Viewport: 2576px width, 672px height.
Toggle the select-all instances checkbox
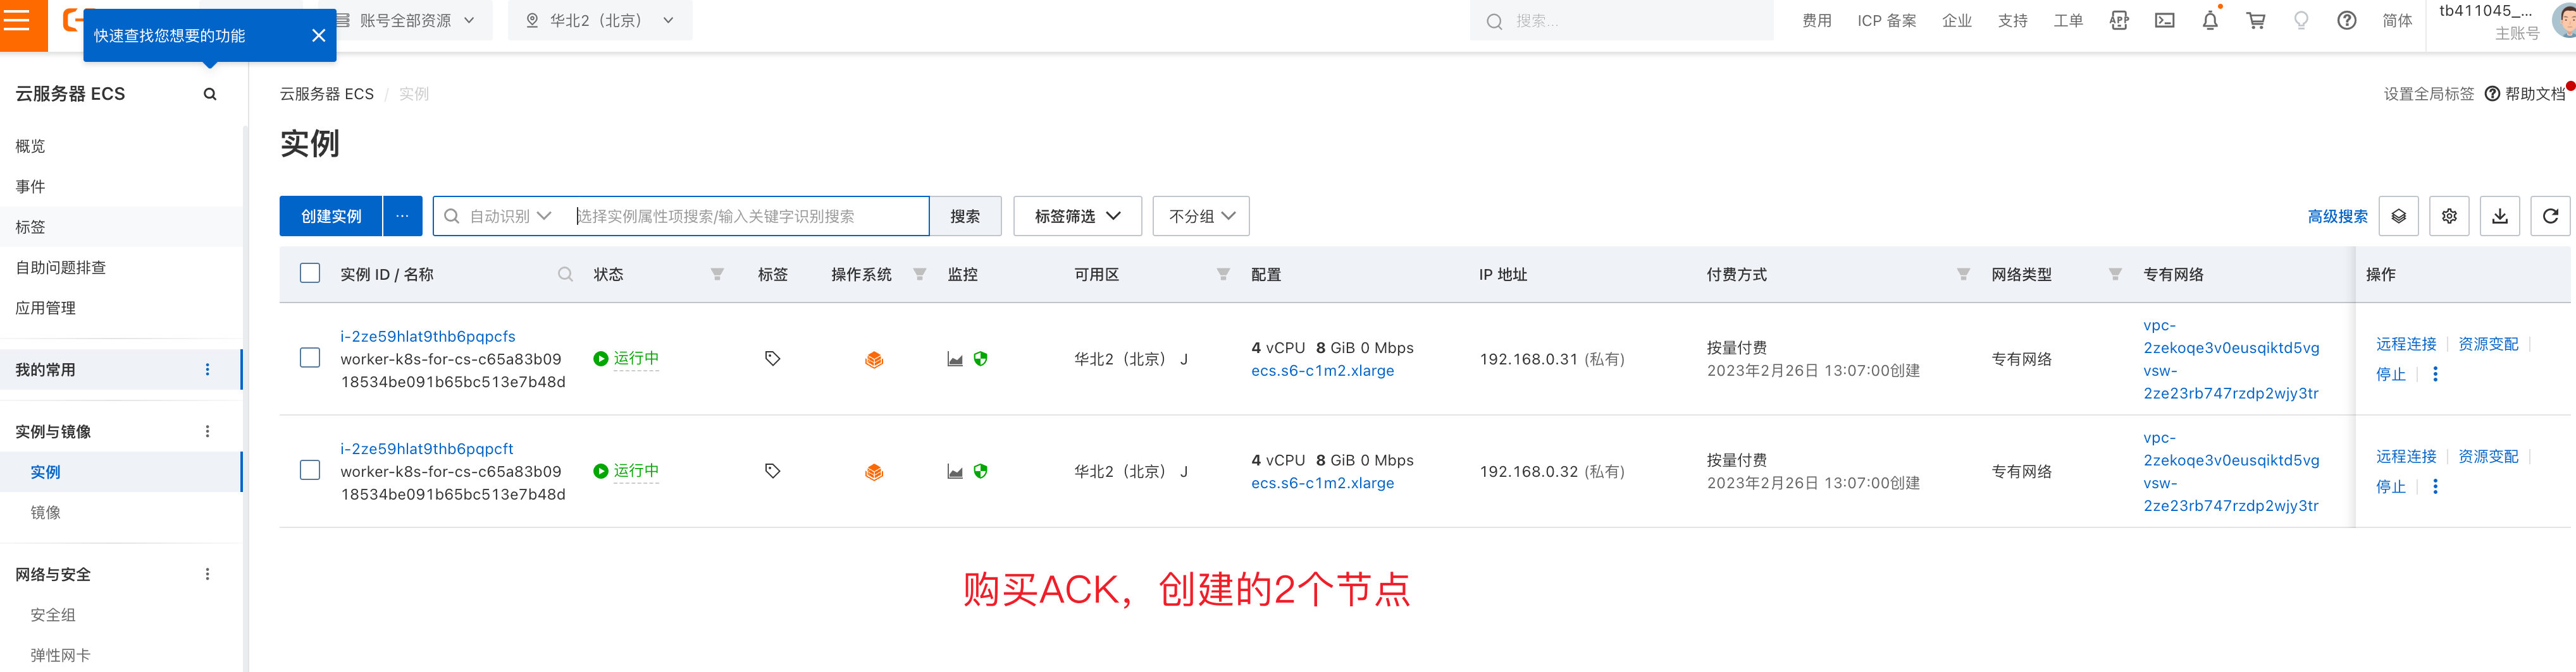point(310,273)
